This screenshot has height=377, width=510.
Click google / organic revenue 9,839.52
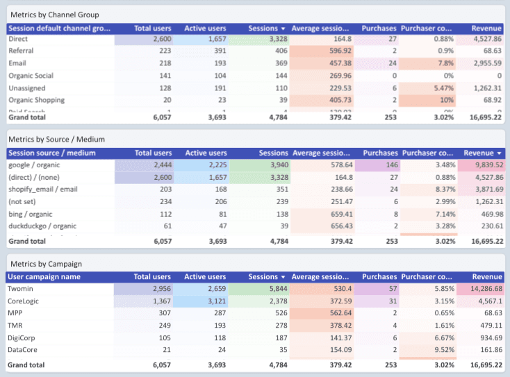[x=481, y=165]
